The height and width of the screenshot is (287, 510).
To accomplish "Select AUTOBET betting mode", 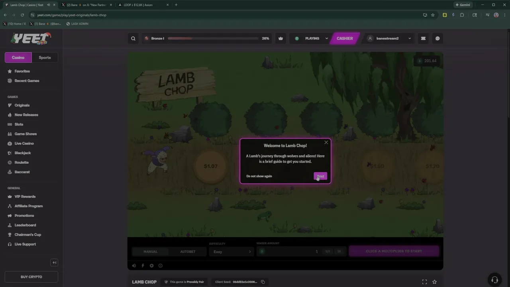I will pyautogui.click(x=188, y=252).
